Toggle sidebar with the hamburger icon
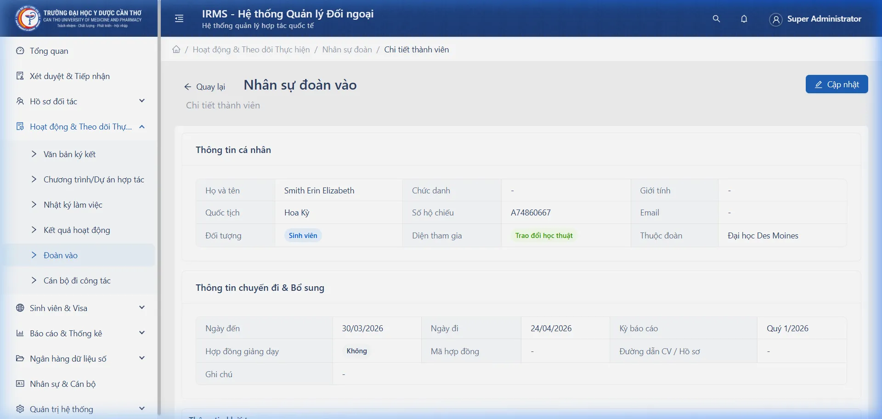Viewport: 882px width, 419px height. coord(179,18)
